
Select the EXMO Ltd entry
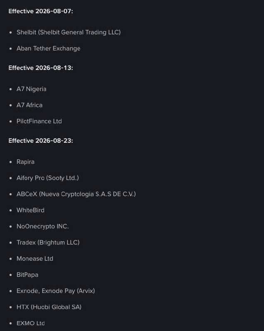coord(31,324)
